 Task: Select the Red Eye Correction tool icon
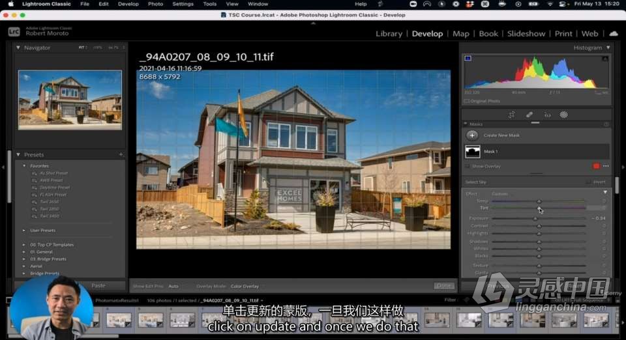[547, 115]
